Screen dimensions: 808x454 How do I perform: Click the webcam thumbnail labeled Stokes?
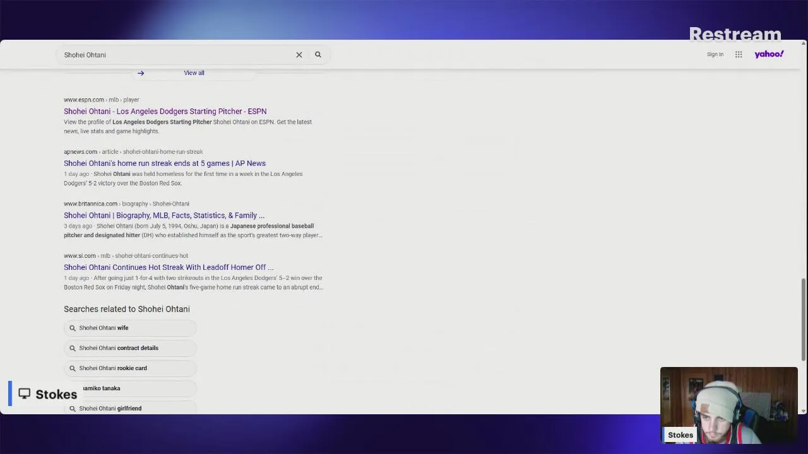click(x=729, y=404)
